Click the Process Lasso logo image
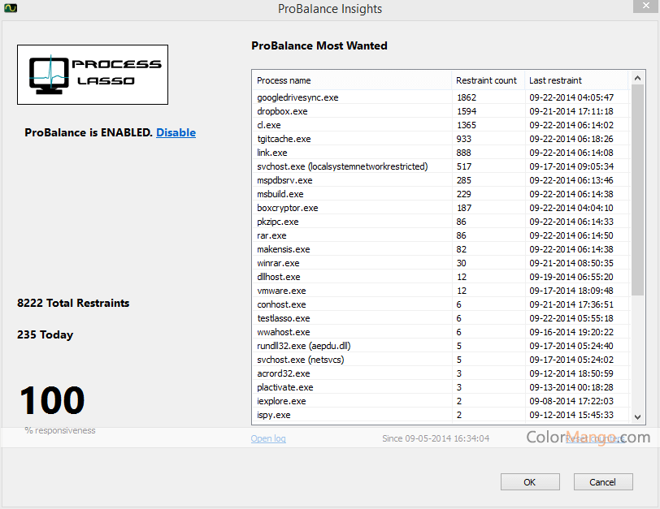Screen dimensions: 660x509 point(93,75)
